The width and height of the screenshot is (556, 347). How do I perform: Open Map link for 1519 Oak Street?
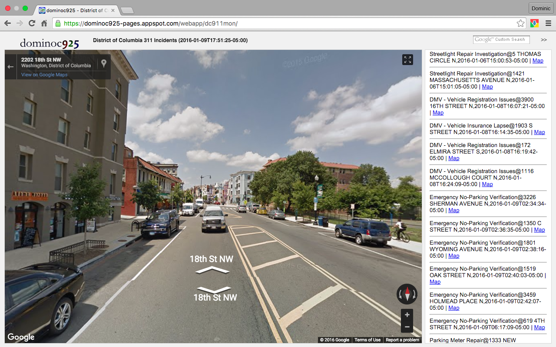tap(435, 282)
